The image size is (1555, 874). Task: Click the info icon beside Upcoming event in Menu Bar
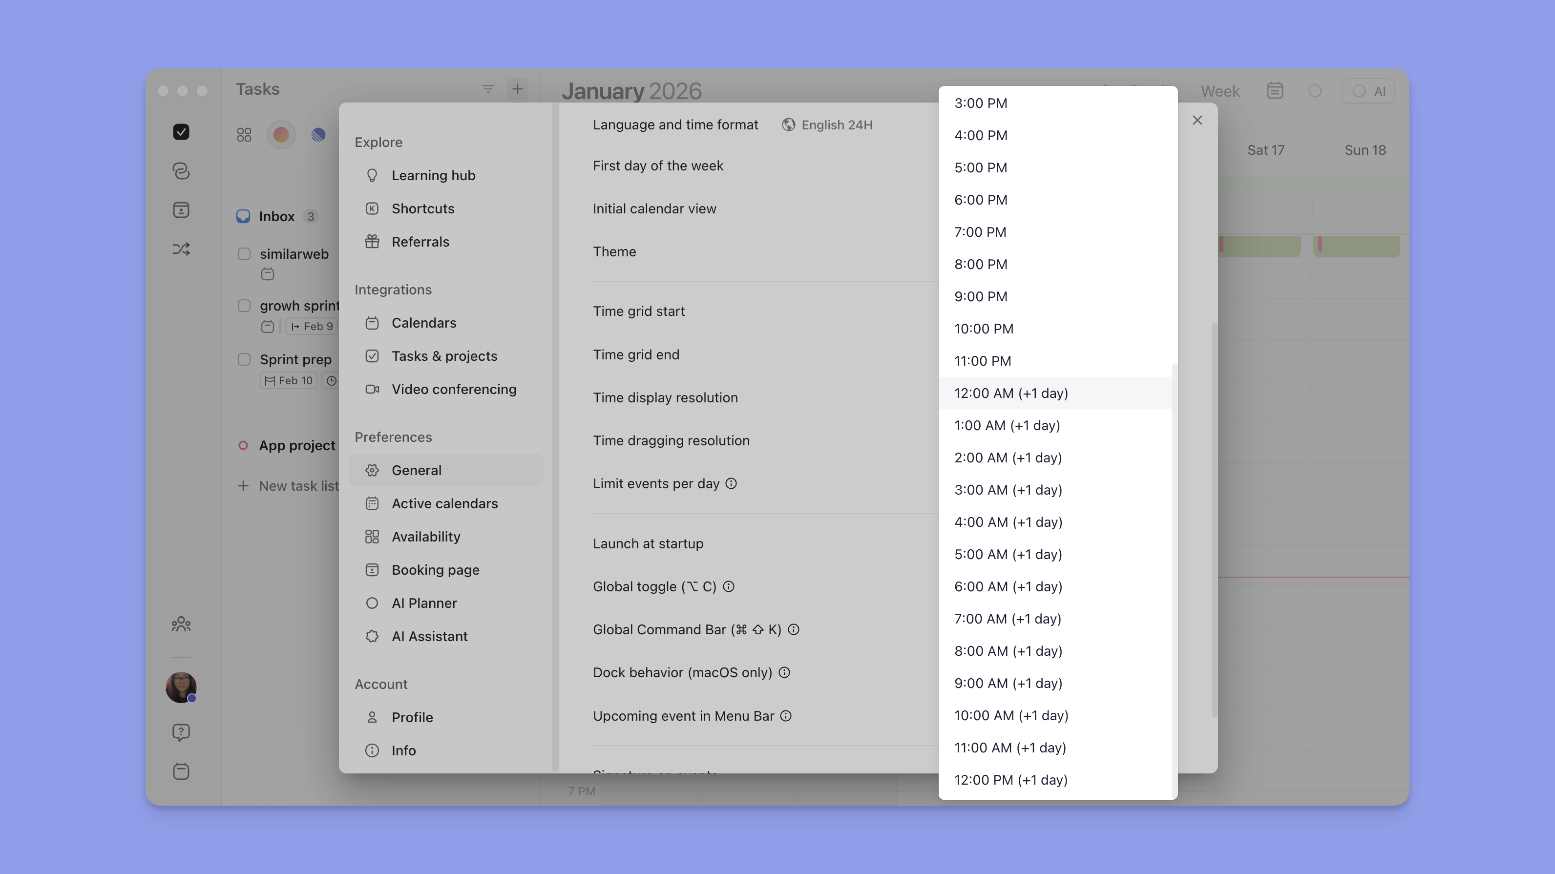click(x=786, y=716)
